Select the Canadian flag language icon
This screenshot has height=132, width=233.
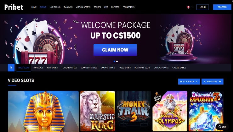pyautogui.click(x=188, y=7)
